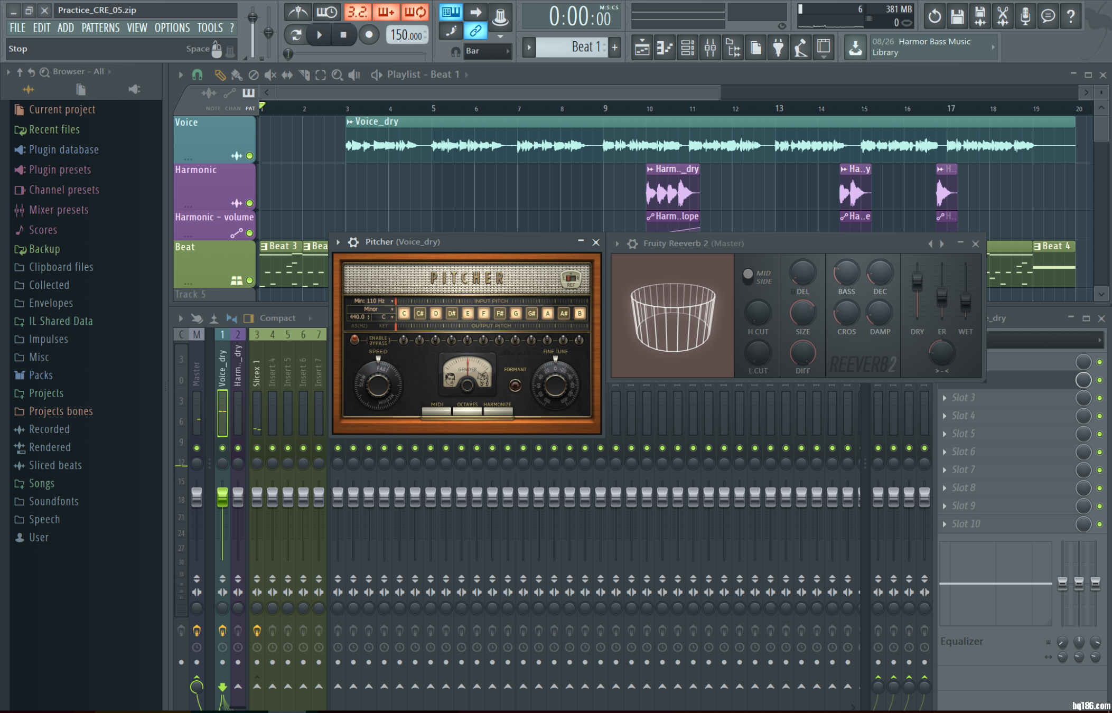This screenshot has height=713, width=1112.
Task: Enable the countdown before recording button
Action: (x=358, y=12)
